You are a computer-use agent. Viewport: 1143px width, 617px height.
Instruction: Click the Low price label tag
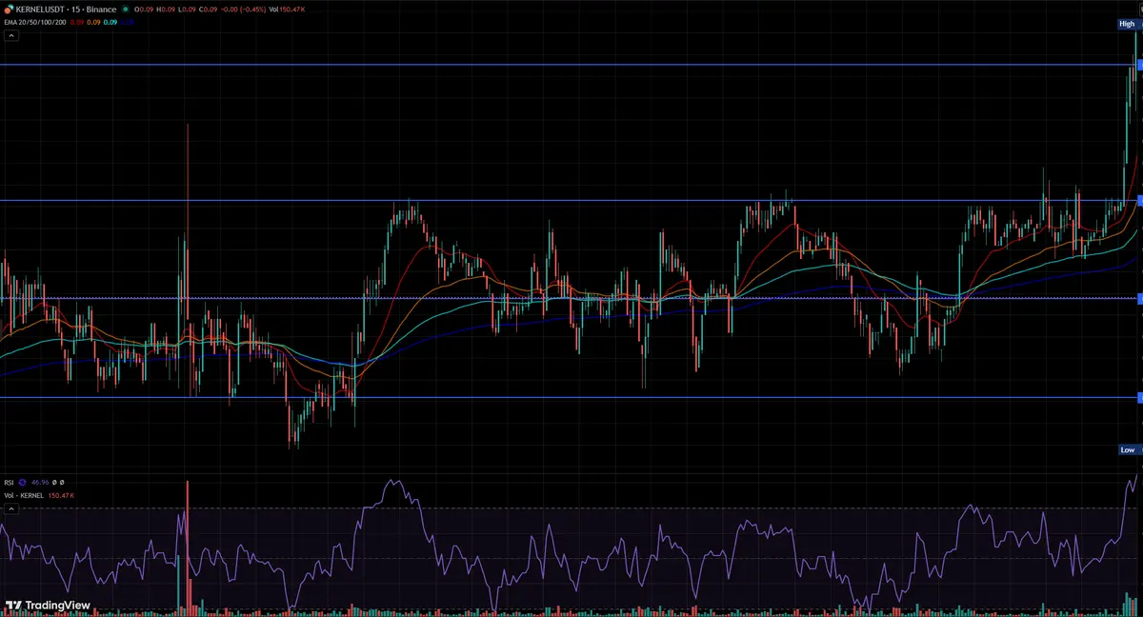1127,449
